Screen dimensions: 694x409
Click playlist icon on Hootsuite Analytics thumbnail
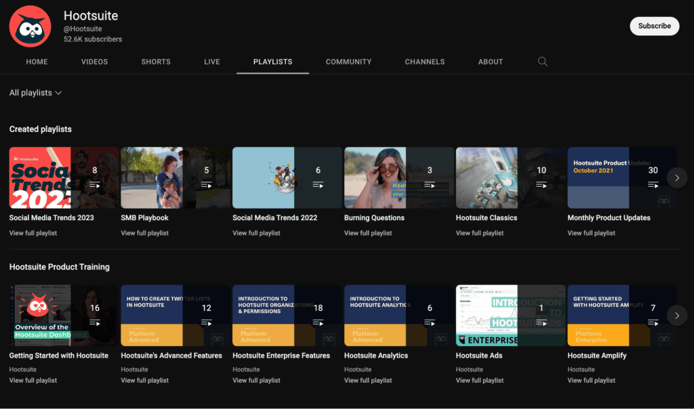click(429, 323)
